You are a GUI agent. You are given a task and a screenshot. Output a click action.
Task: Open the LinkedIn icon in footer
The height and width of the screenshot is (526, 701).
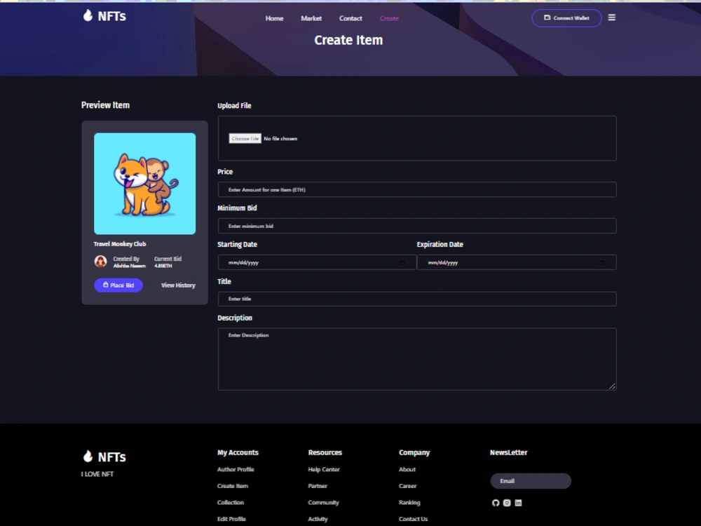pyautogui.click(x=518, y=503)
